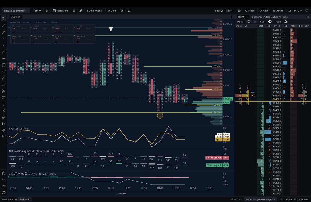This screenshot has height=202, width=311.
Task: Choose the path polygon tool
Action: coord(4,117)
